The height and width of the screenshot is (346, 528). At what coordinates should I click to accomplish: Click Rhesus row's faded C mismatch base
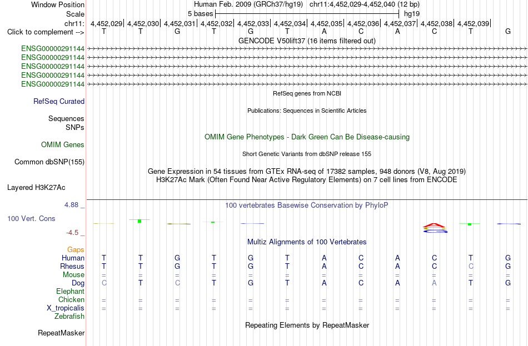(471, 266)
